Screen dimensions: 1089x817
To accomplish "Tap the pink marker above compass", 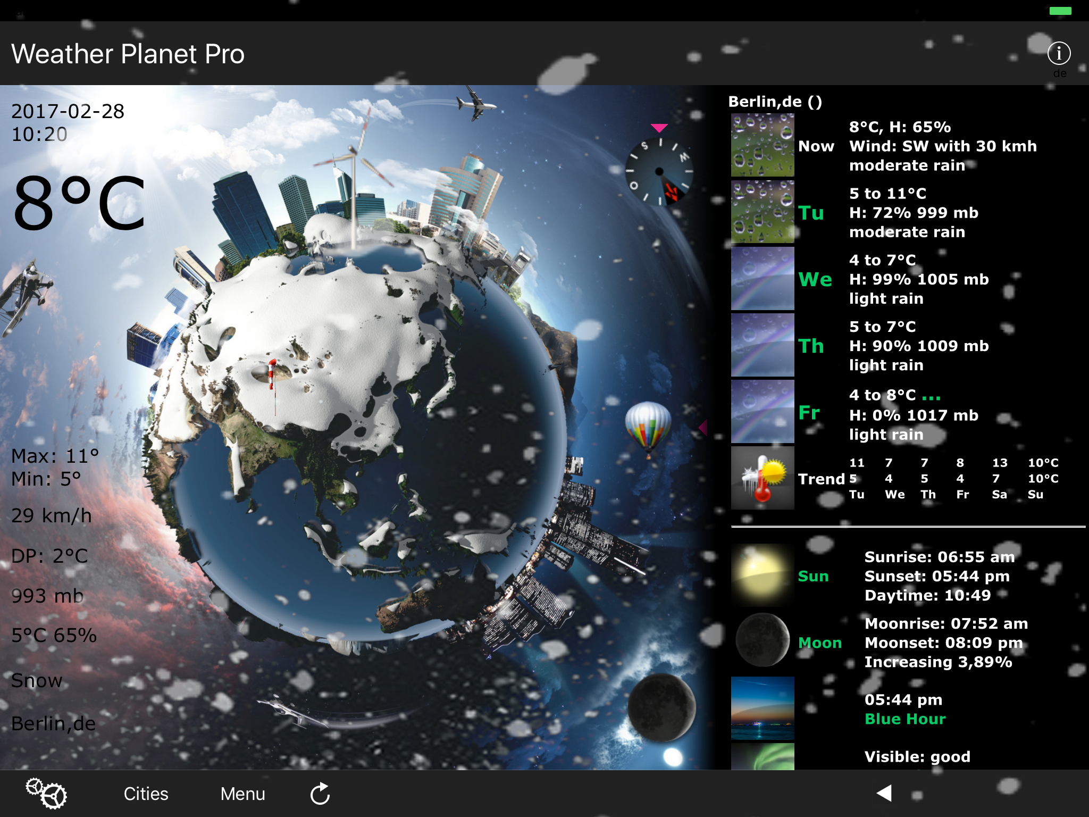I will click(659, 128).
